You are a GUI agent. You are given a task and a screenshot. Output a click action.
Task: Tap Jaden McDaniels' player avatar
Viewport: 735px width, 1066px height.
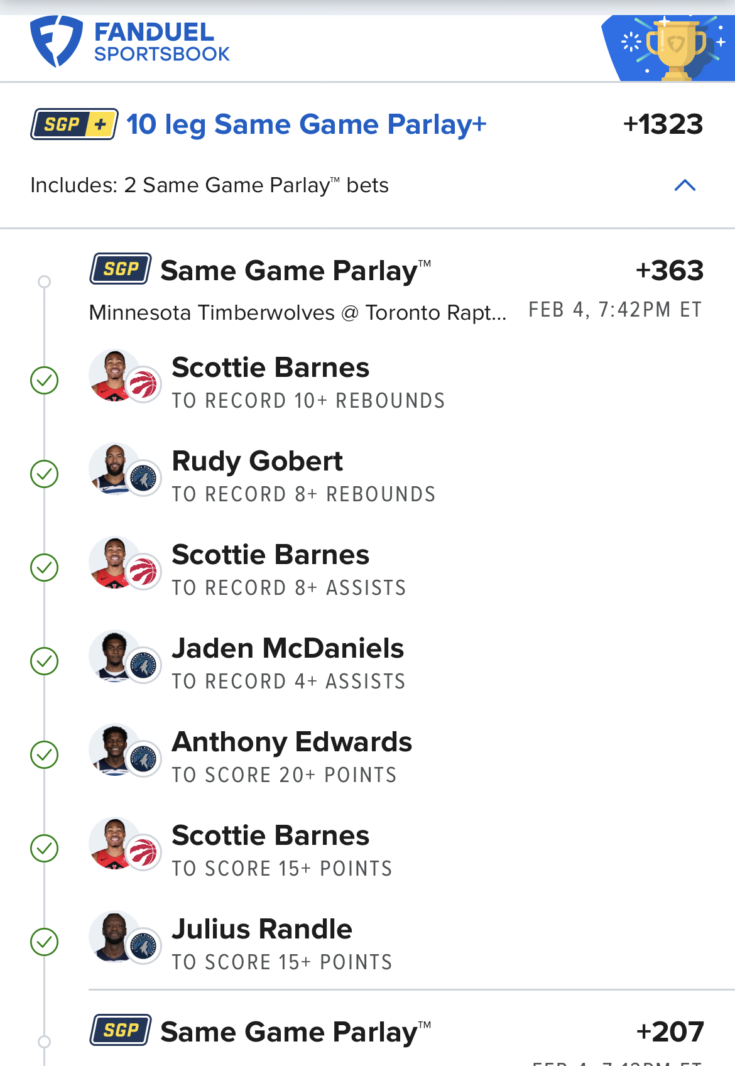pyautogui.click(x=116, y=656)
